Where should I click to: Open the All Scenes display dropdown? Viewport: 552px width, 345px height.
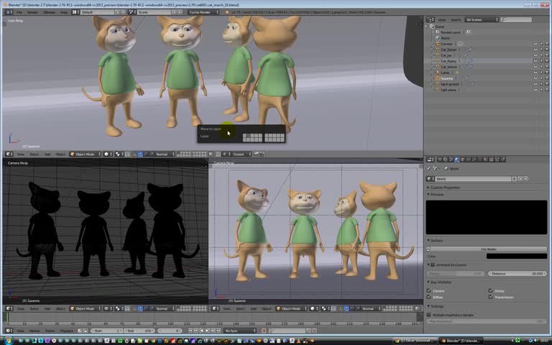pos(482,19)
